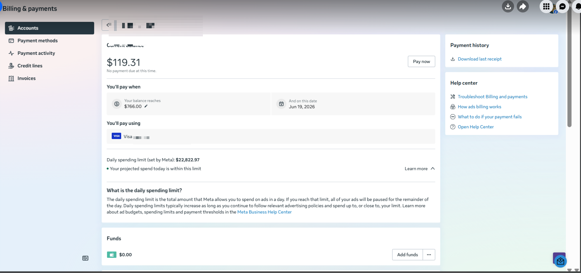The width and height of the screenshot is (581, 273).
Task: Click the Accounts sidebar icon
Action: point(11,28)
